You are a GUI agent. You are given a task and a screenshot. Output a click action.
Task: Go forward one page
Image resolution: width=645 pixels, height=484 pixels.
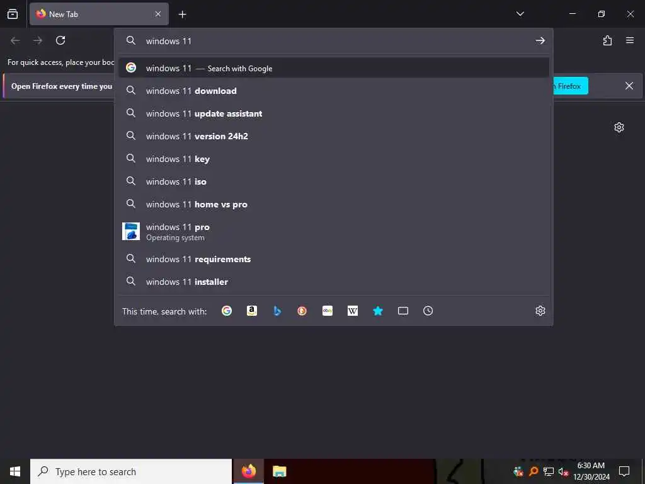pyautogui.click(x=38, y=40)
